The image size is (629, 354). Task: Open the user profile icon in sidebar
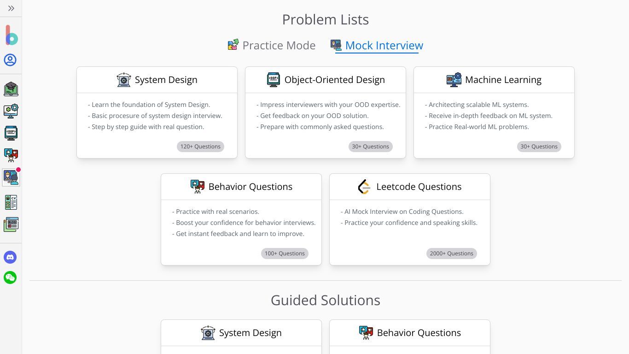coord(10,60)
